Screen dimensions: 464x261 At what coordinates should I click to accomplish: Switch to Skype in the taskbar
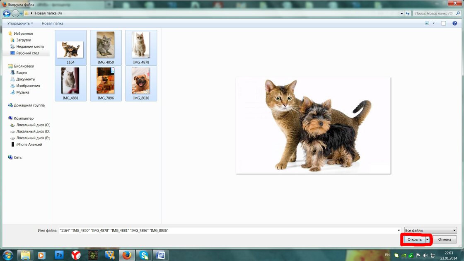[x=144, y=255]
